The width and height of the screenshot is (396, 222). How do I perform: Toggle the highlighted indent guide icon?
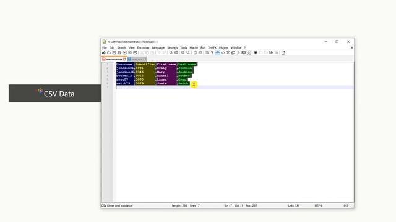point(217,52)
